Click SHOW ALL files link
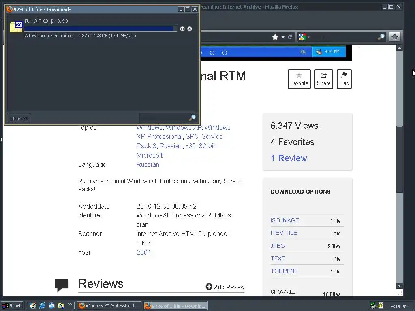415x311 pixels. coord(283,292)
